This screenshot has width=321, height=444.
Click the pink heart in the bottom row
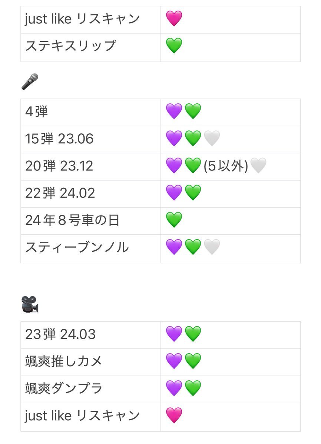[174, 415]
